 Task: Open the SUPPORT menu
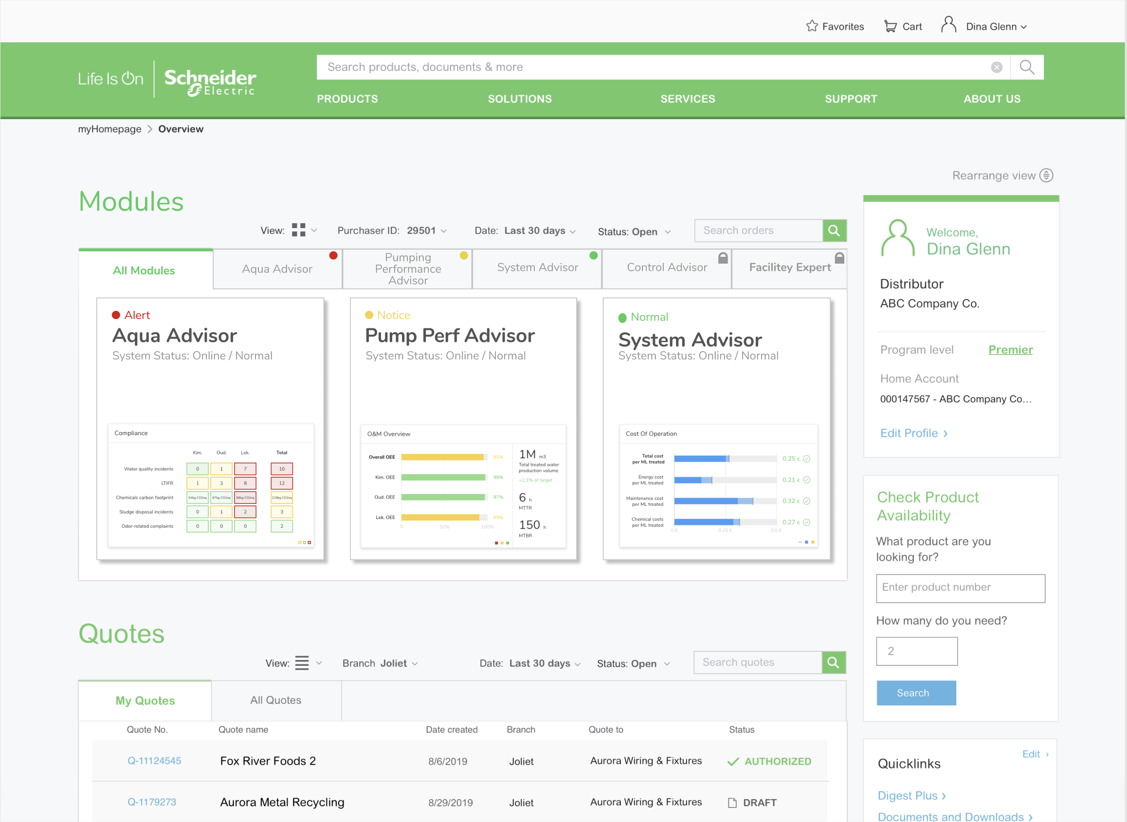tap(851, 99)
